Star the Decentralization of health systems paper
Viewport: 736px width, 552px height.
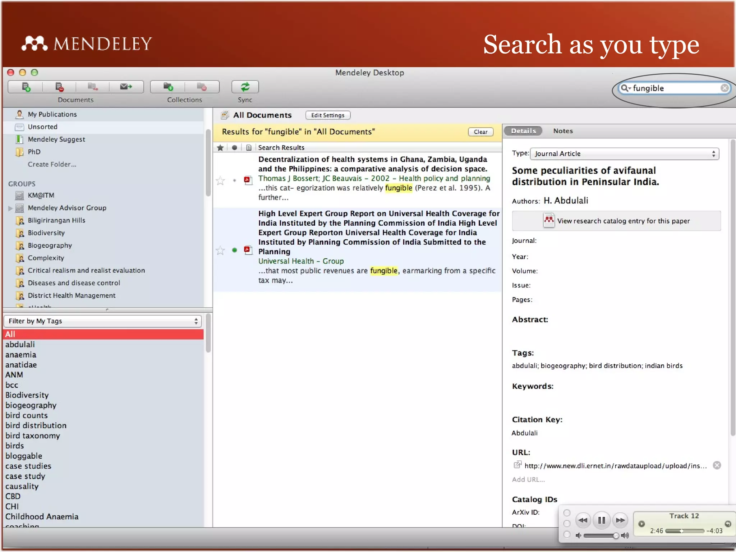click(220, 180)
